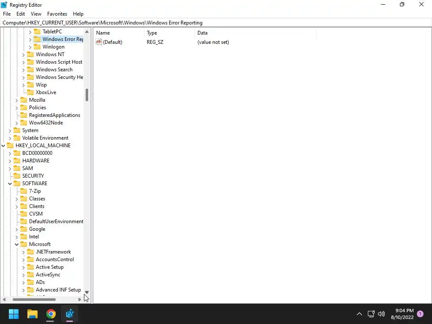The image size is (432, 324).
Task: Open the View menu
Action: point(36,14)
